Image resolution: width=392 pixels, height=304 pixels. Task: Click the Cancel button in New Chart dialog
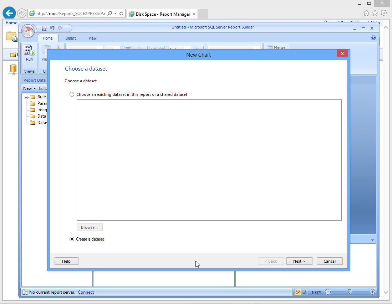pyautogui.click(x=329, y=261)
